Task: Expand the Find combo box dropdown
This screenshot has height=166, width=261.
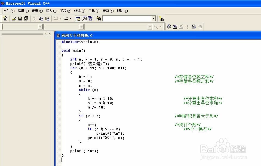Action: pyautogui.click(x=153, y=19)
